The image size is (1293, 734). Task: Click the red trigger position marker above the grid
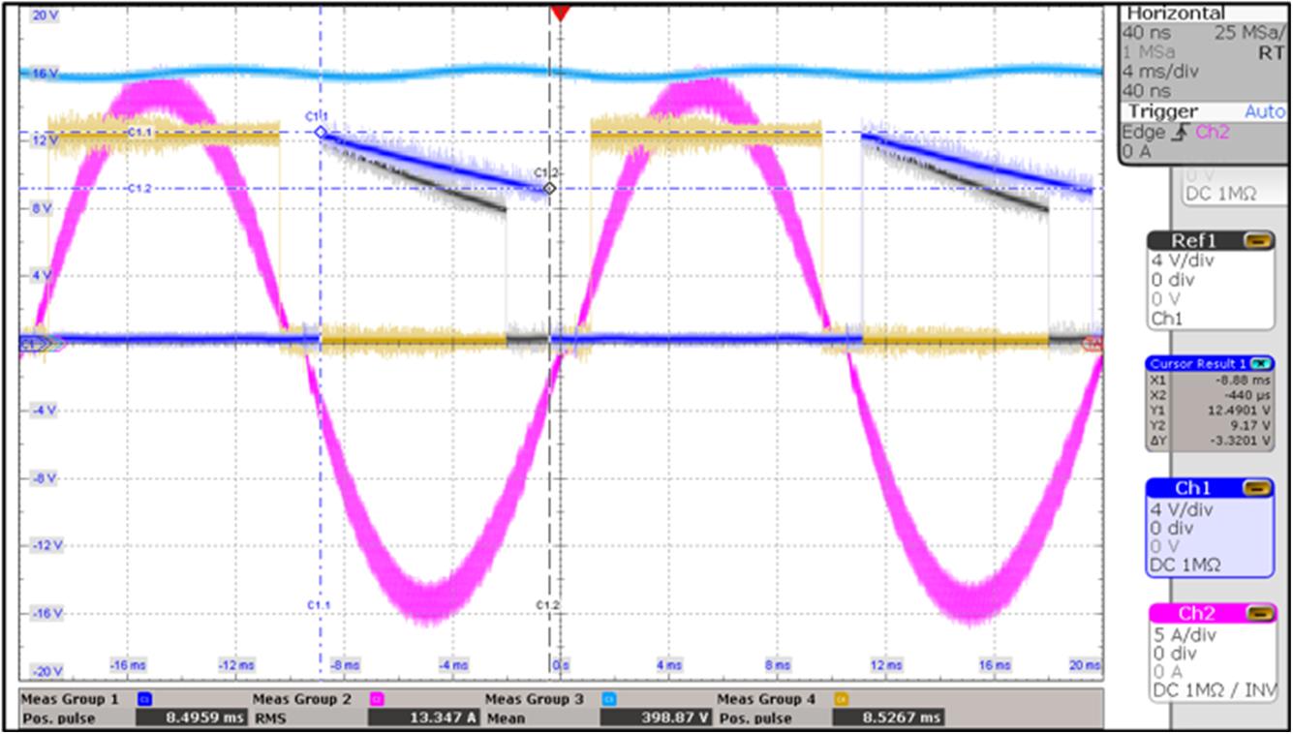coord(560,13)
